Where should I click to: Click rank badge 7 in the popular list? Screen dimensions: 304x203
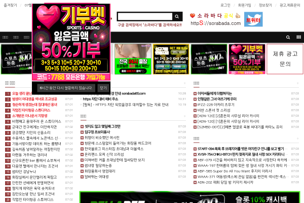pos(8,127)
